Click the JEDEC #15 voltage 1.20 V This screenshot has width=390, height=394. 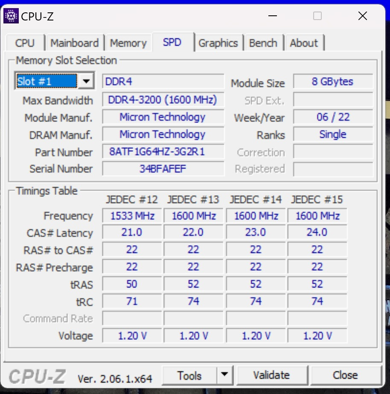[x=317, y=336]
